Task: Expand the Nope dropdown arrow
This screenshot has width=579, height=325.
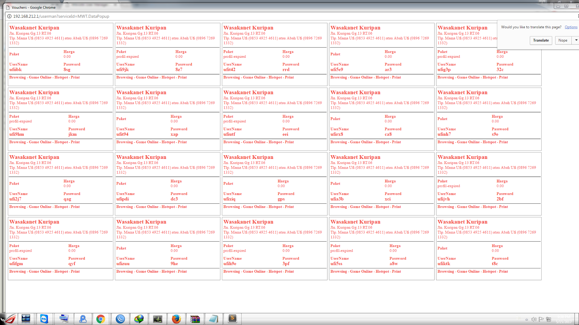Action: [x=576, y=40]
